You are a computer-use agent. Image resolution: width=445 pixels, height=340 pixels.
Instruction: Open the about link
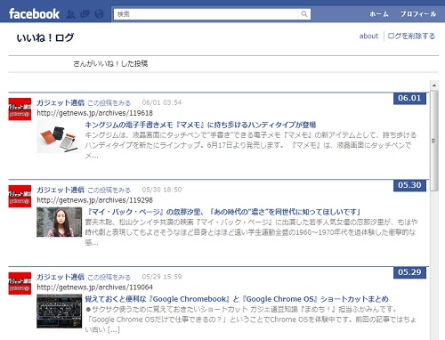(368, 36)
